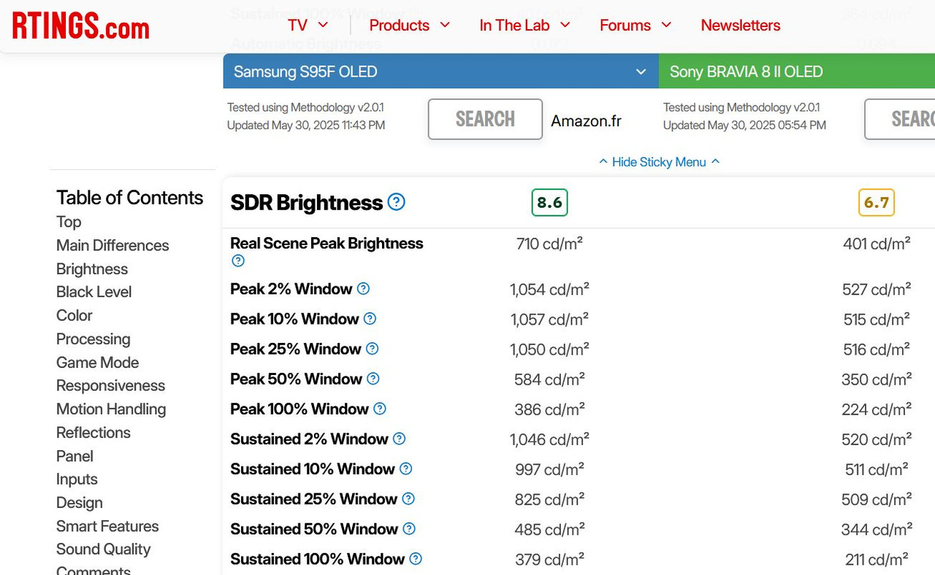Click Sony SEARCH price button
Viewport: 935px width, 575px height.
click(x=900, y=119)
